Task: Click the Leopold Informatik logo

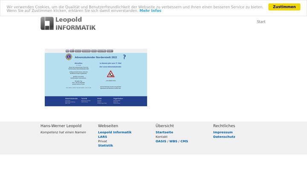Action: (x=68, y=23)
